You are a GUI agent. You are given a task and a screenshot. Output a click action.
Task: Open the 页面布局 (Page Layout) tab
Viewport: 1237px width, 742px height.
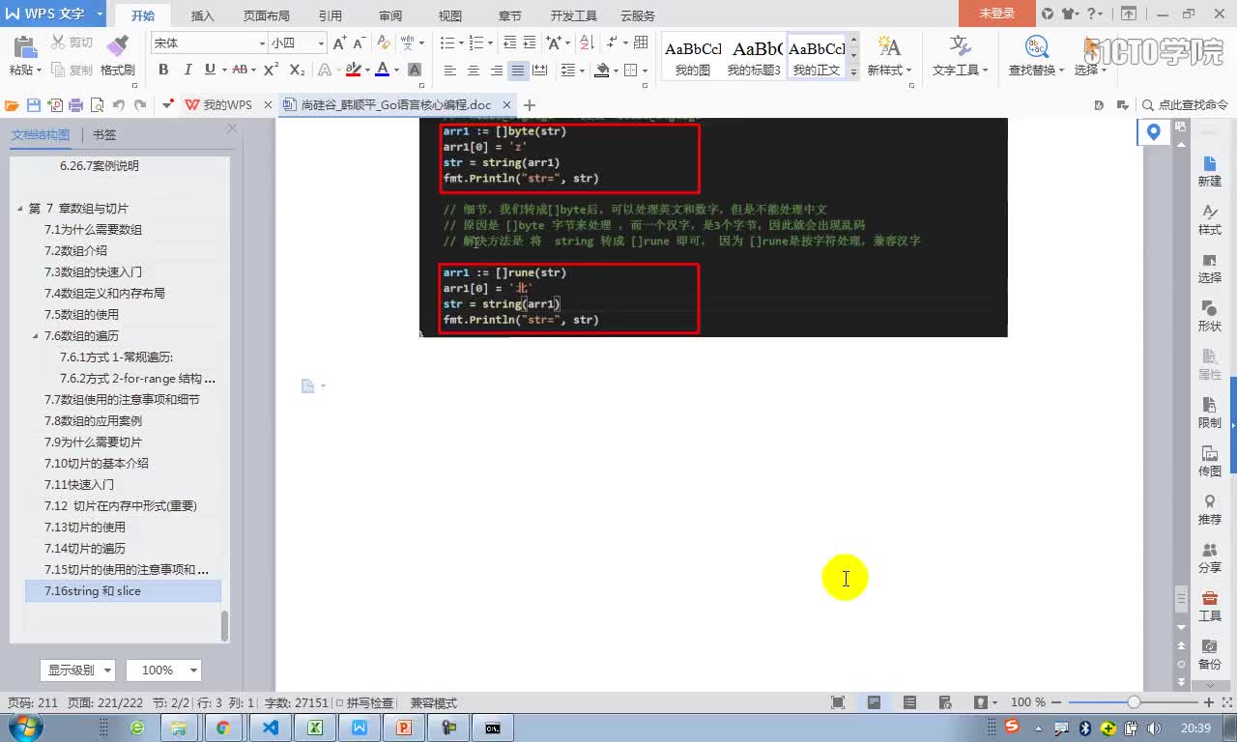coord(267,15)
